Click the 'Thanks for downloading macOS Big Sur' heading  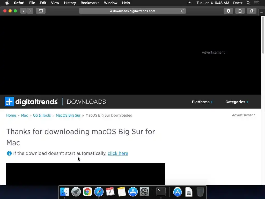81,137
